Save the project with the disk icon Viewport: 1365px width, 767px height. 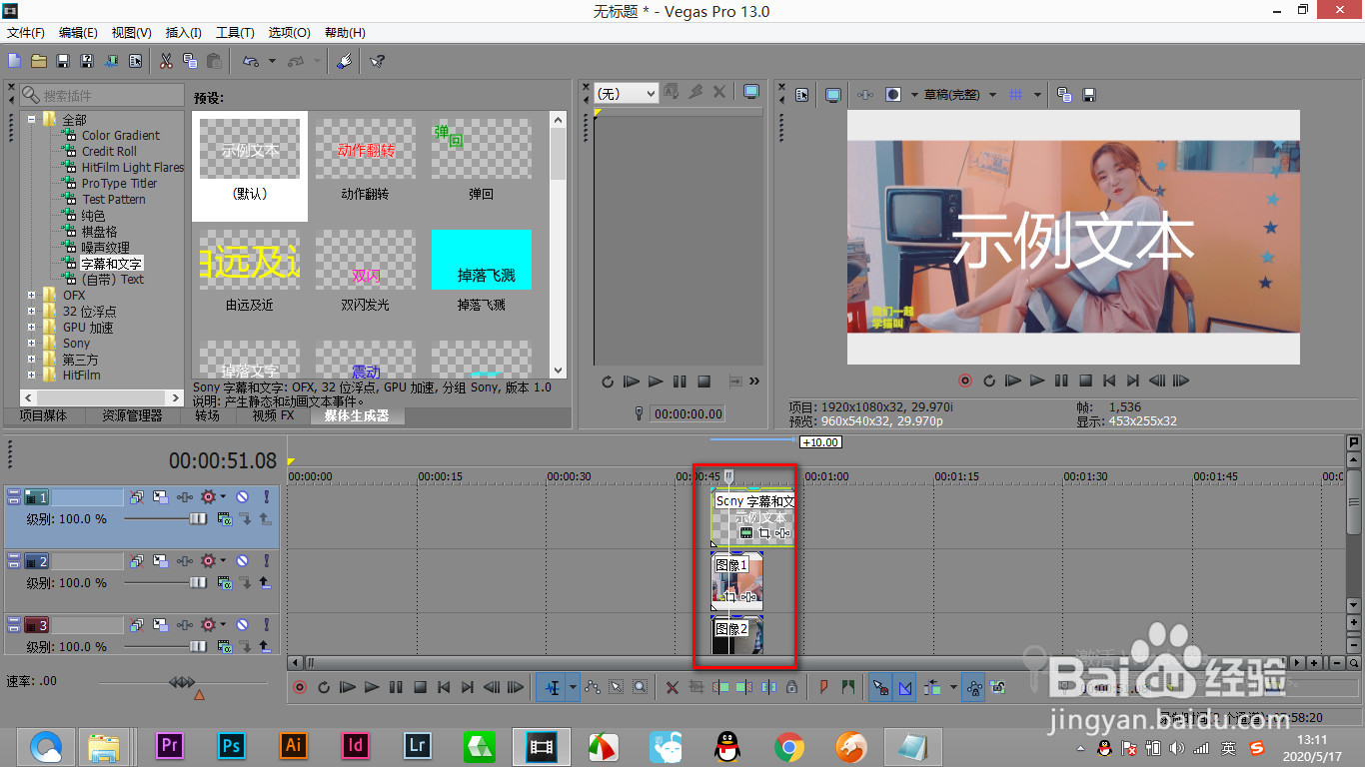coord(63,61)
